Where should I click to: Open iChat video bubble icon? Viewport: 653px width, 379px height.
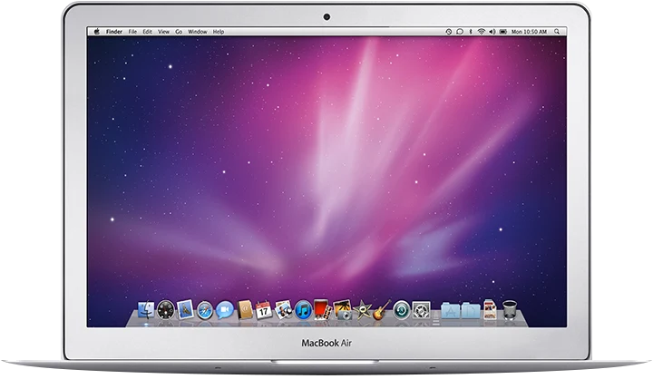(x=225, y=310)
